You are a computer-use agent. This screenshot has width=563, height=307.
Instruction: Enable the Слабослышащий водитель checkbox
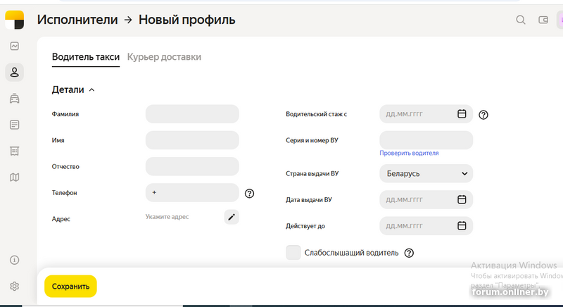click(293, 253)
